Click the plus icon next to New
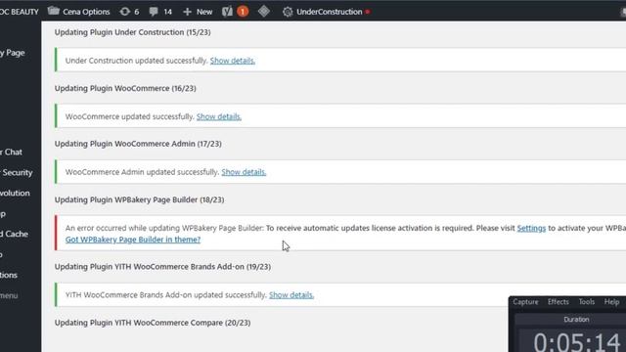Image resolution: width=626 pixels, height=352 pixels. [x=187, y=12]
